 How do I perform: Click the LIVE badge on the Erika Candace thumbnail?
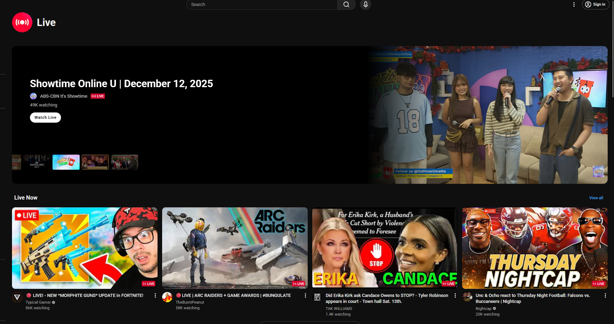click(x=449, y=284)
